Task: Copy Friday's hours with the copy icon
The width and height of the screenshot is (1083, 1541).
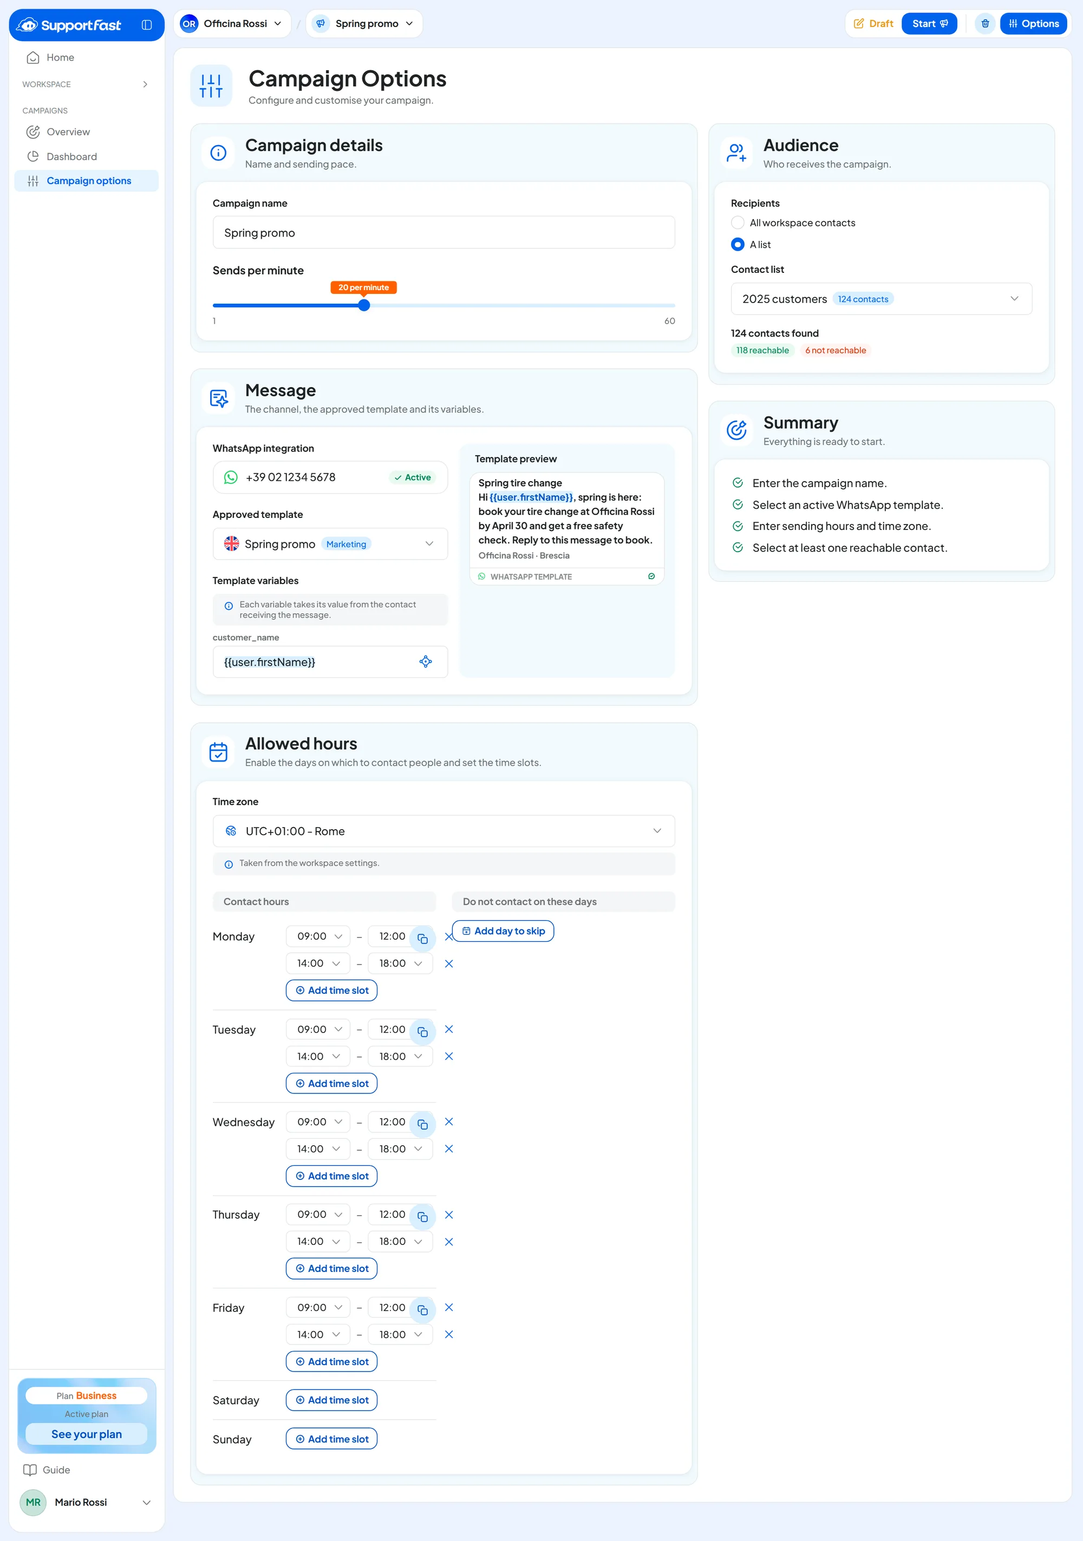Action: (x=422, y=1310)
